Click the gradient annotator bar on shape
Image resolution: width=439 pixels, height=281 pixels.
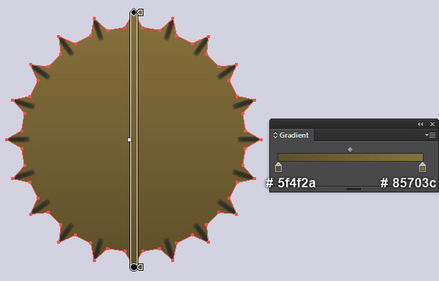tap(134, 140)
